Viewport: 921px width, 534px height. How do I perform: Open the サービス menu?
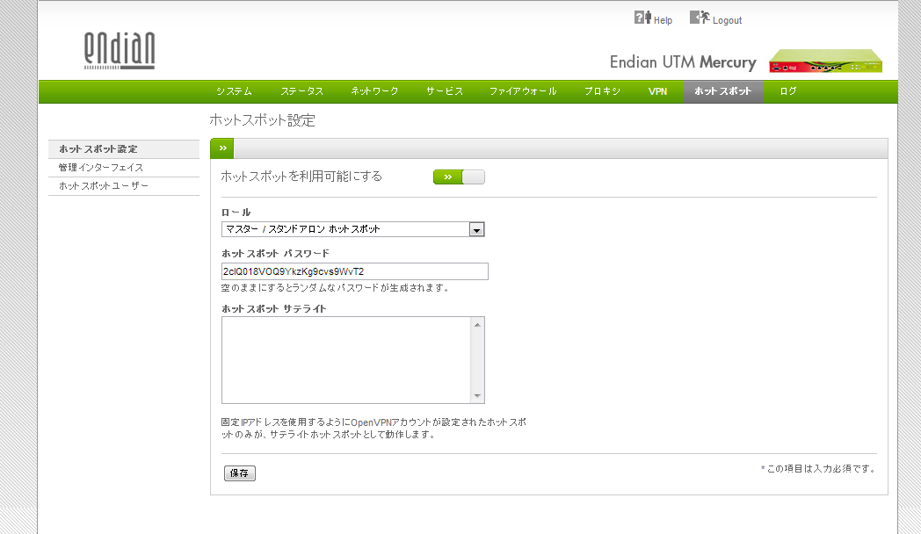(x=444, y=91)
